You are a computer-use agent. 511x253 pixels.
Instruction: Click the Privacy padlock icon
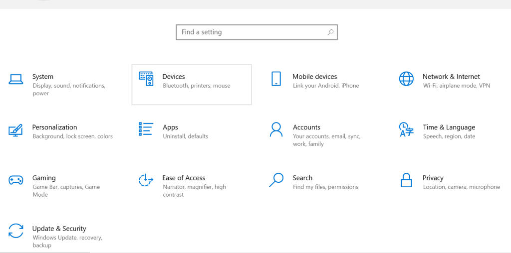point(406,180)
